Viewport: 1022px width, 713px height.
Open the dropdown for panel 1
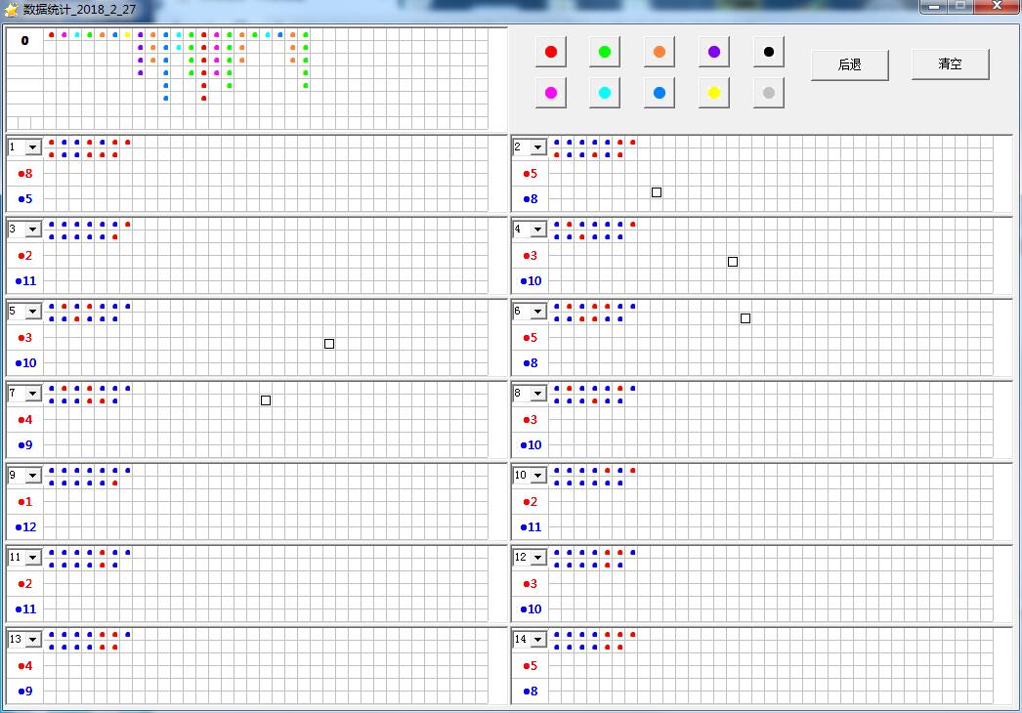[x=33, y=147]
